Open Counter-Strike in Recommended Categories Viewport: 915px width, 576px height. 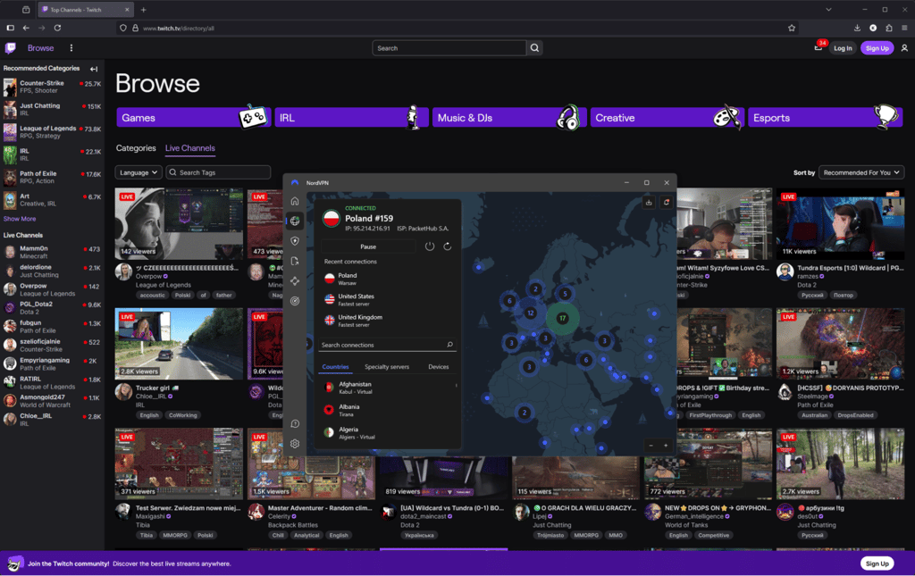coord(52,87)
